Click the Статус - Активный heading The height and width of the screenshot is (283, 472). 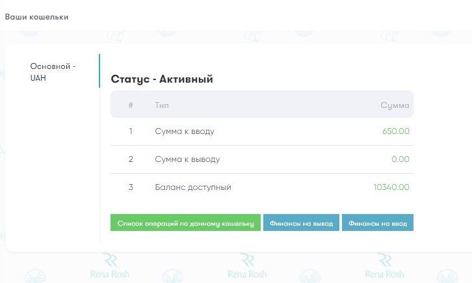pos(162,79)
